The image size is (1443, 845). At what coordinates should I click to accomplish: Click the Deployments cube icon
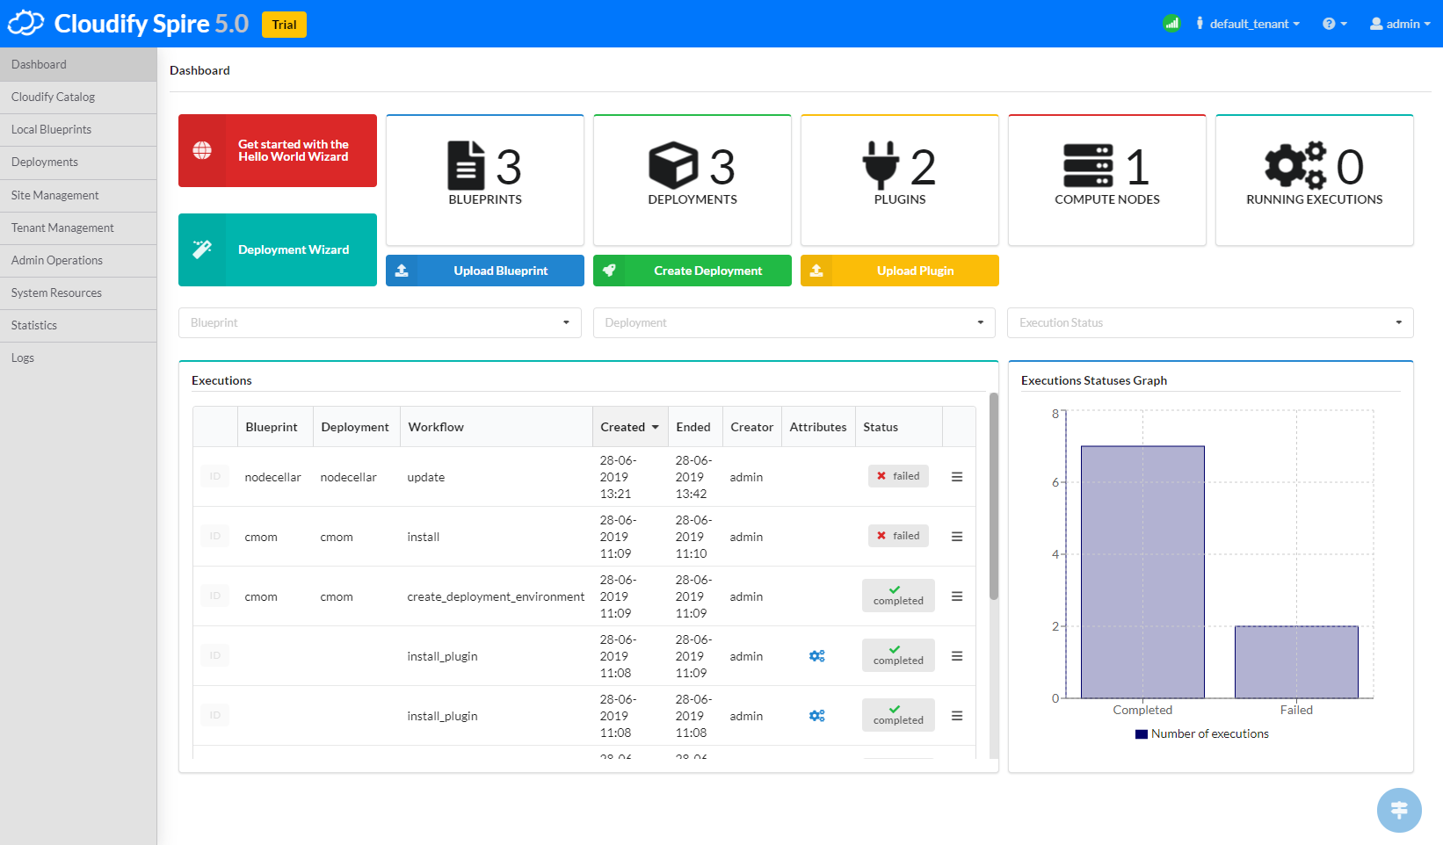pos(673,165)
